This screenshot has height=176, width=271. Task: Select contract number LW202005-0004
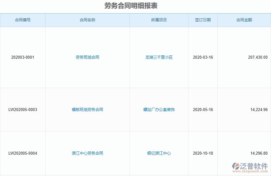tap(23, 153)
